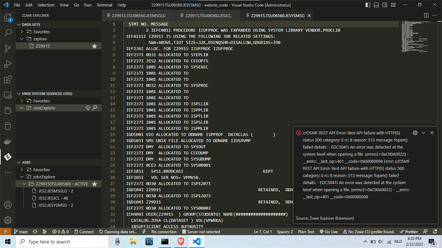The width and height of the screenshot is (442, 248).
Task: Open the Help menu
Action: pyautogui.click(x=122, y=5)
